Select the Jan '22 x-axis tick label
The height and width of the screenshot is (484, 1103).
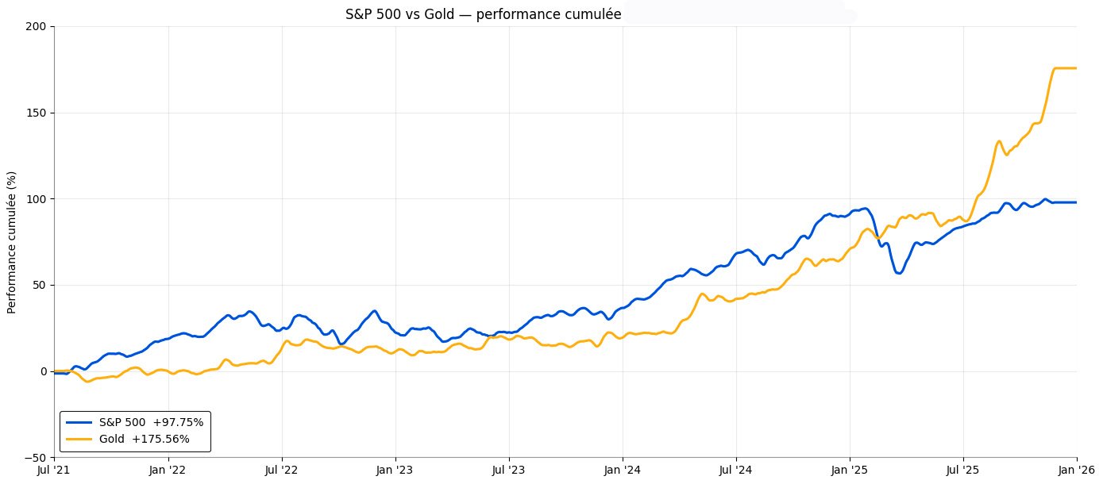(168, 470)
